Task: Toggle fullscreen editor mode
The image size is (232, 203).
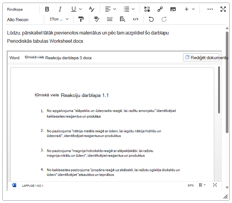Action: 223,9
